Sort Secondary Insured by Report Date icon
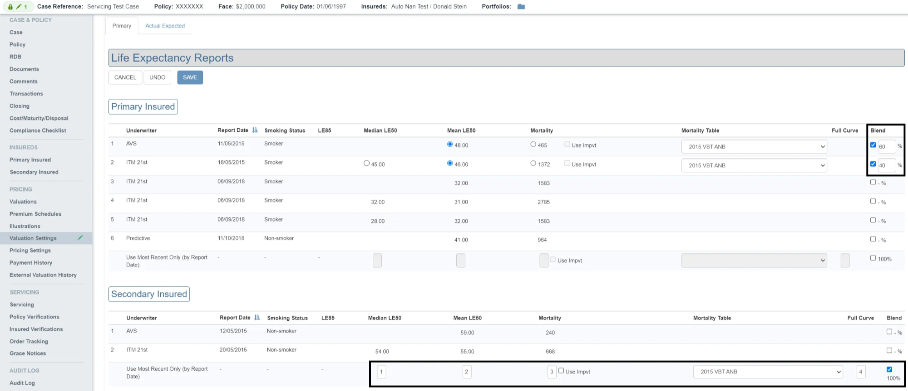 pos(257,318)
